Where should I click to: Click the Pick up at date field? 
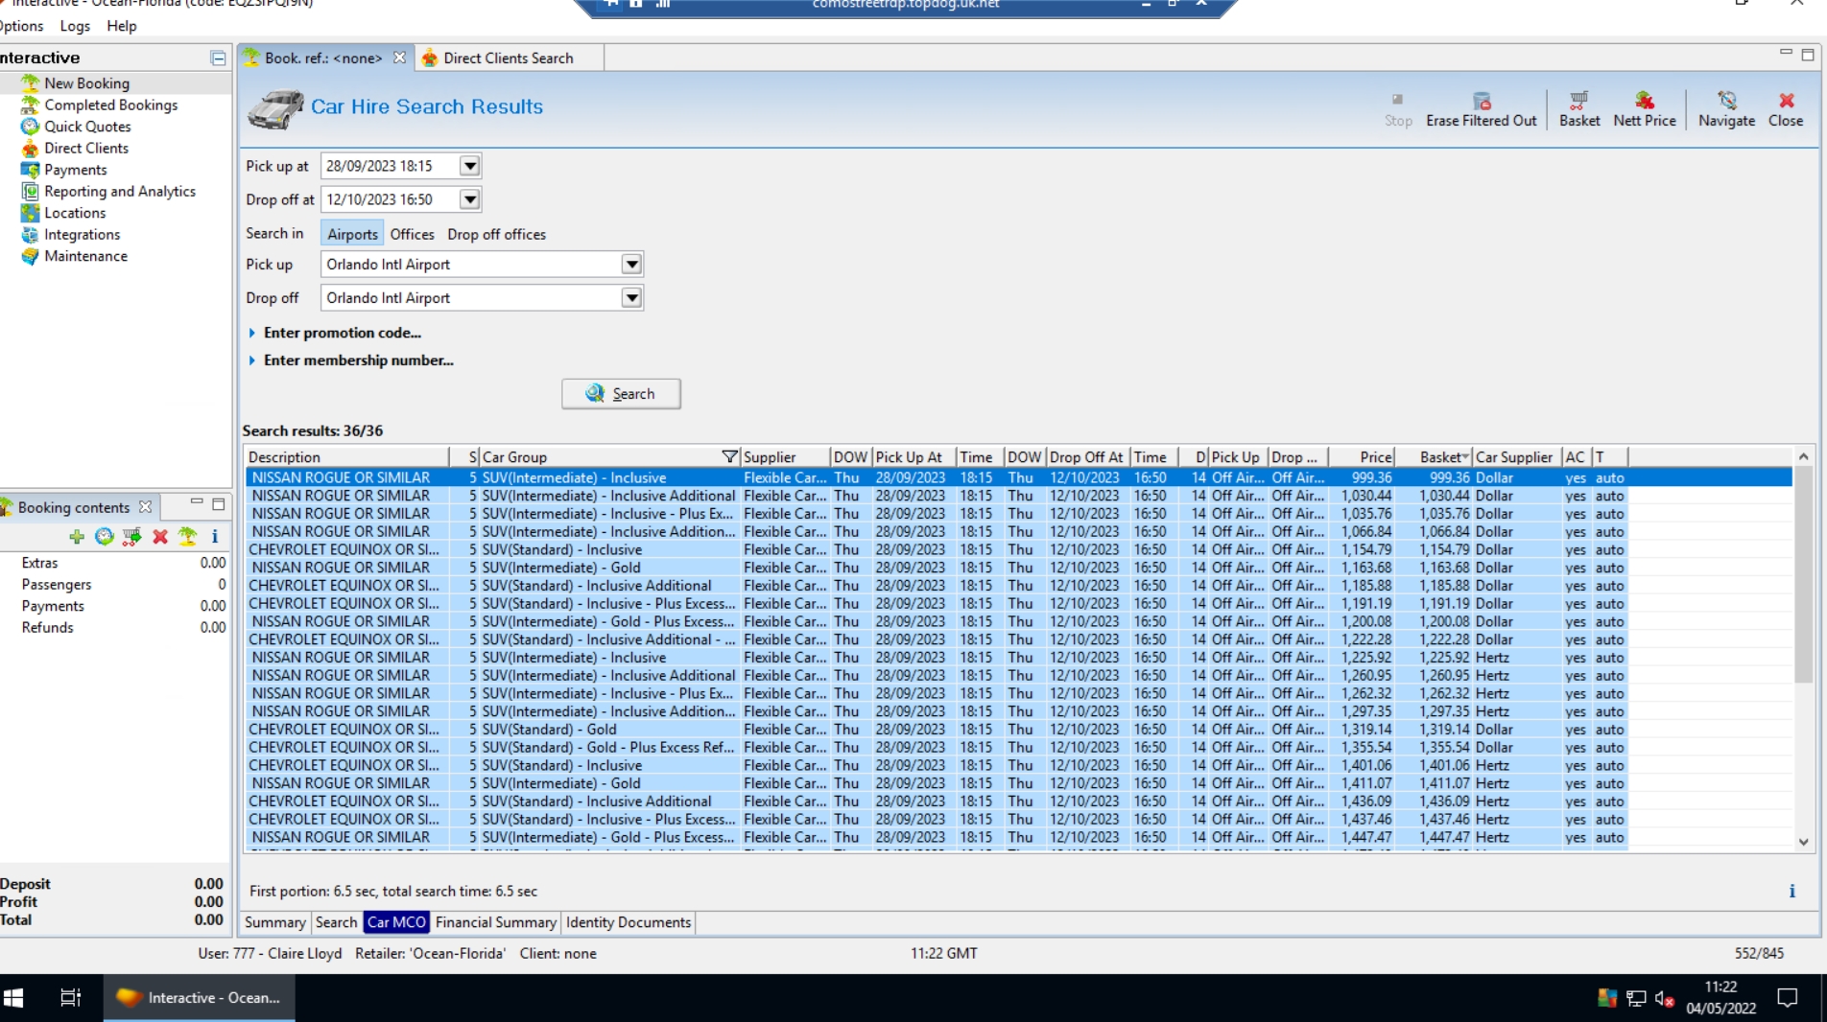[x=390, y=166]
